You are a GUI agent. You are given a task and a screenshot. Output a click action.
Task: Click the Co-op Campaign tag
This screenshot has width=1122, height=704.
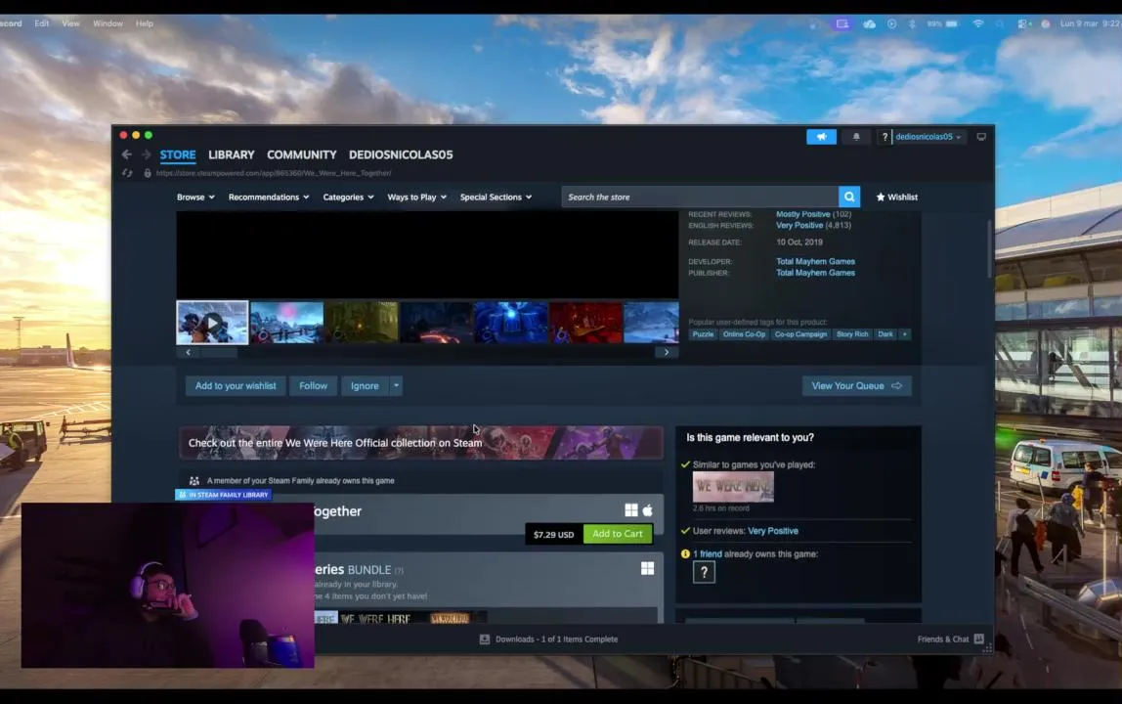[x=800, y=334]
